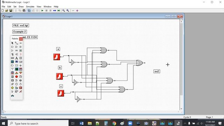Choose the wire drawing tool in the Palette
The height and width of the screenshot is (126, 224).
[x=16, y=43]
